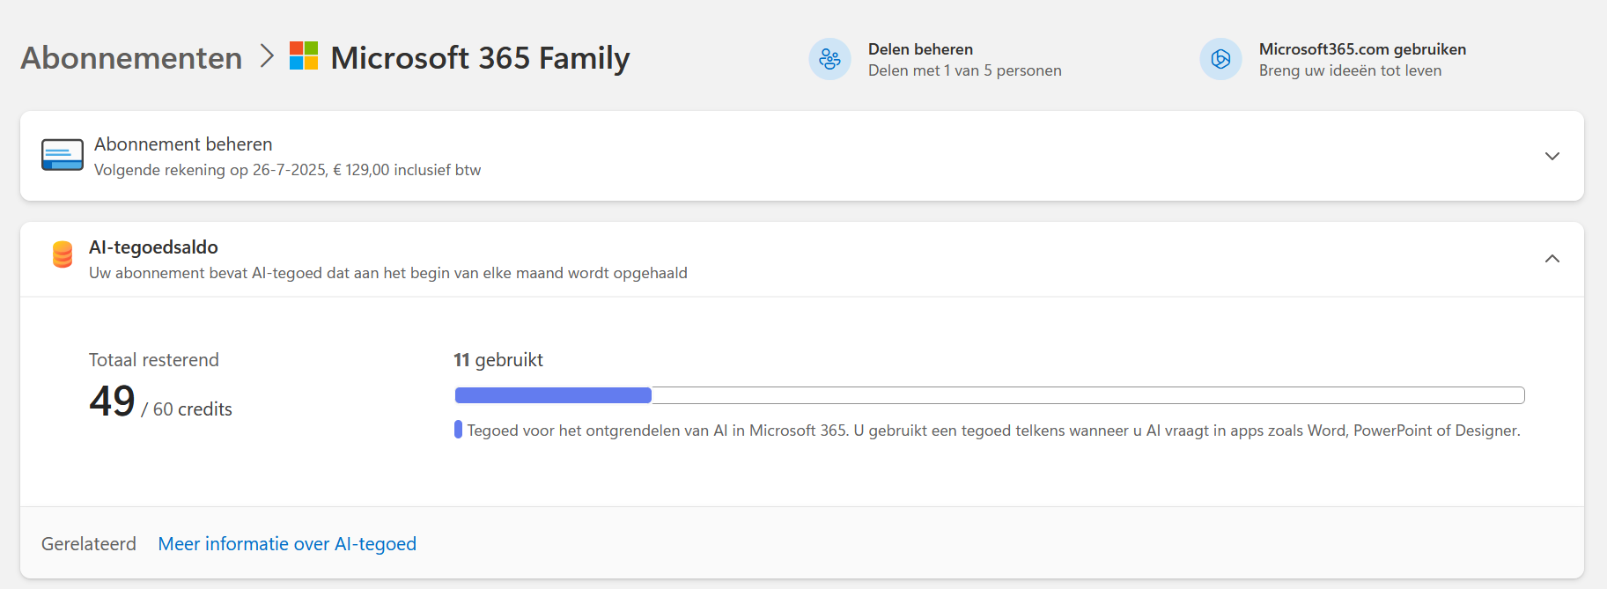The image size is (1607, 589).
Task: Open Delen beheren sharing option
Action: click(x=920, y=49)
